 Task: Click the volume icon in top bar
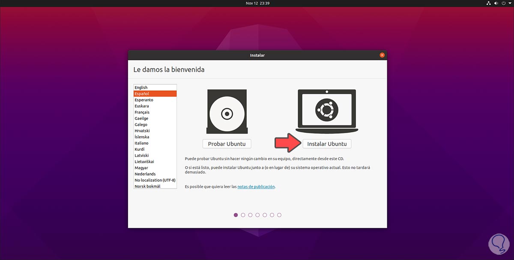[x=497, y=3]
